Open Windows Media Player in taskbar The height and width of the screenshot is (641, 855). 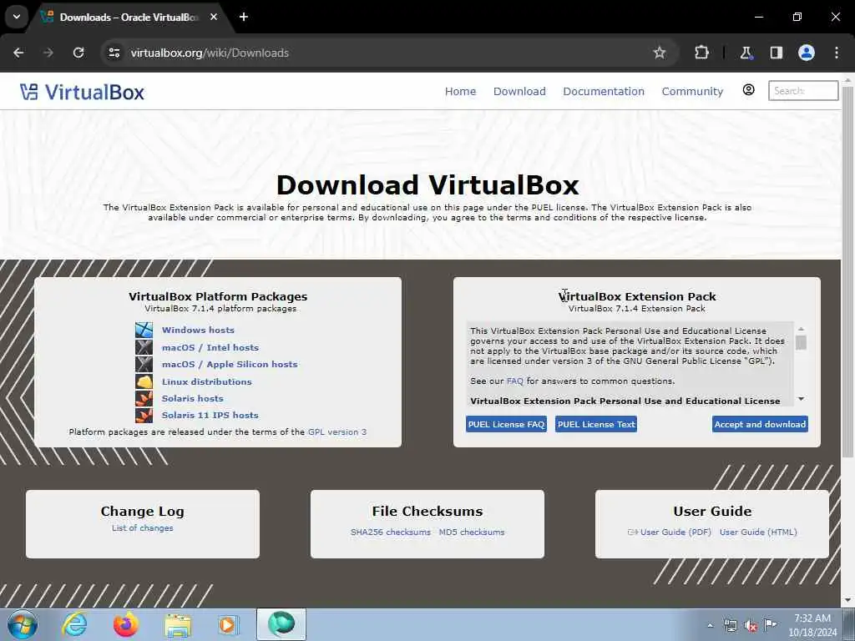(228, 624)
